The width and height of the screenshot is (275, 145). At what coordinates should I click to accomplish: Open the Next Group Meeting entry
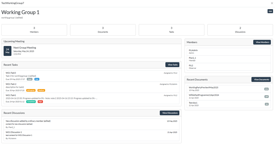click(x=27, y=48)
